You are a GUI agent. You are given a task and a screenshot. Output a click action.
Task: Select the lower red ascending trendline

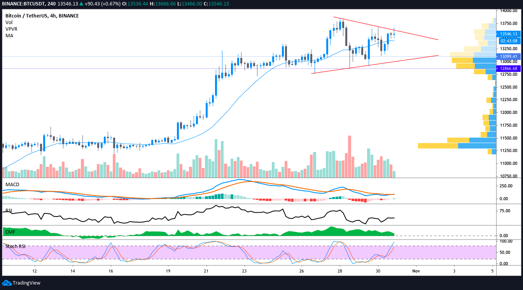pyautogui.click(x=375, y=64)
